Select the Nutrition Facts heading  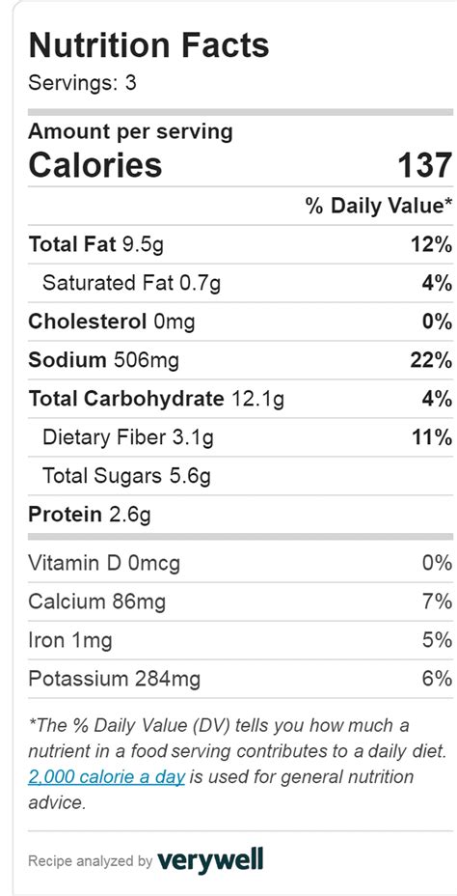(148, 45)
